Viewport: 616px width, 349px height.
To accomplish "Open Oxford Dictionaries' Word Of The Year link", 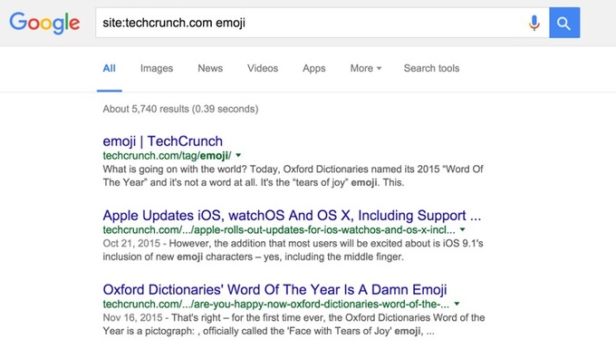I will click(274, 290).
